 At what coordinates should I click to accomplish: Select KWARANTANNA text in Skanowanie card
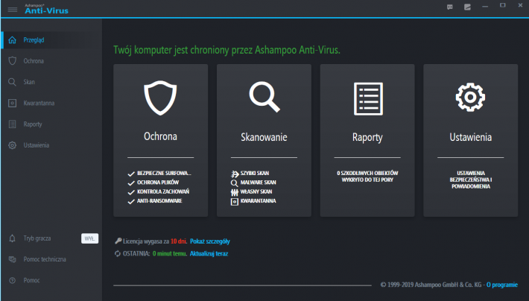click(258, 200)
